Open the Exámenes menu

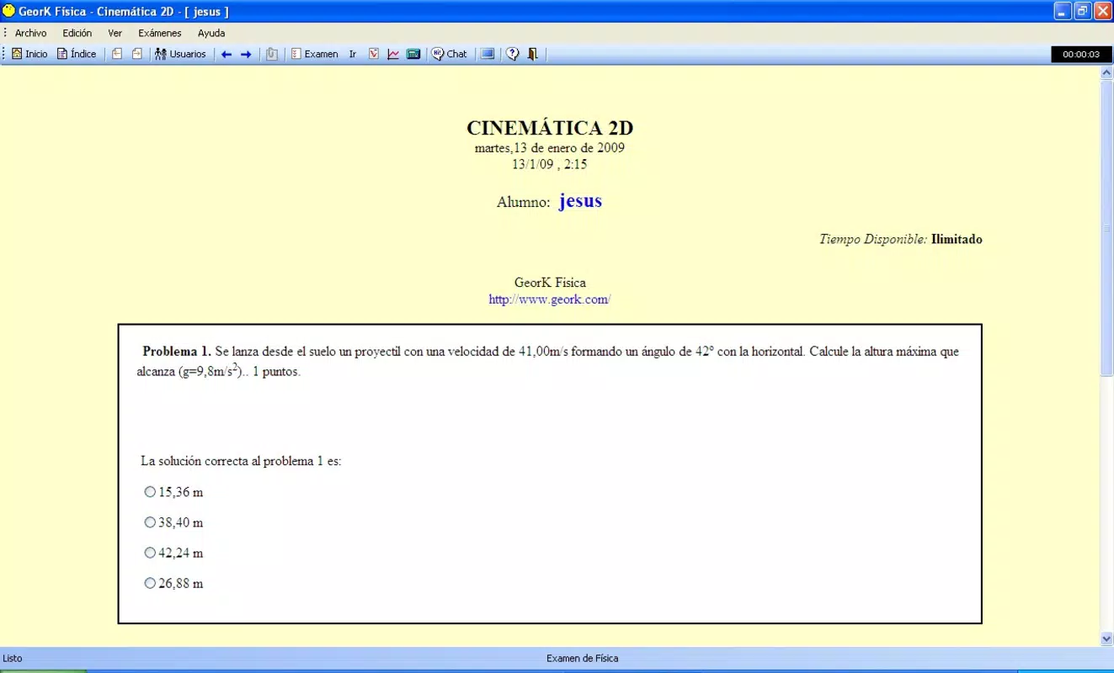click(160, 33)
